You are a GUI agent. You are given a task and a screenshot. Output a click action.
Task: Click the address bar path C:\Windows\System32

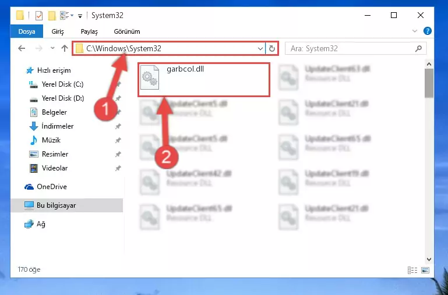[x=124, y=48]
